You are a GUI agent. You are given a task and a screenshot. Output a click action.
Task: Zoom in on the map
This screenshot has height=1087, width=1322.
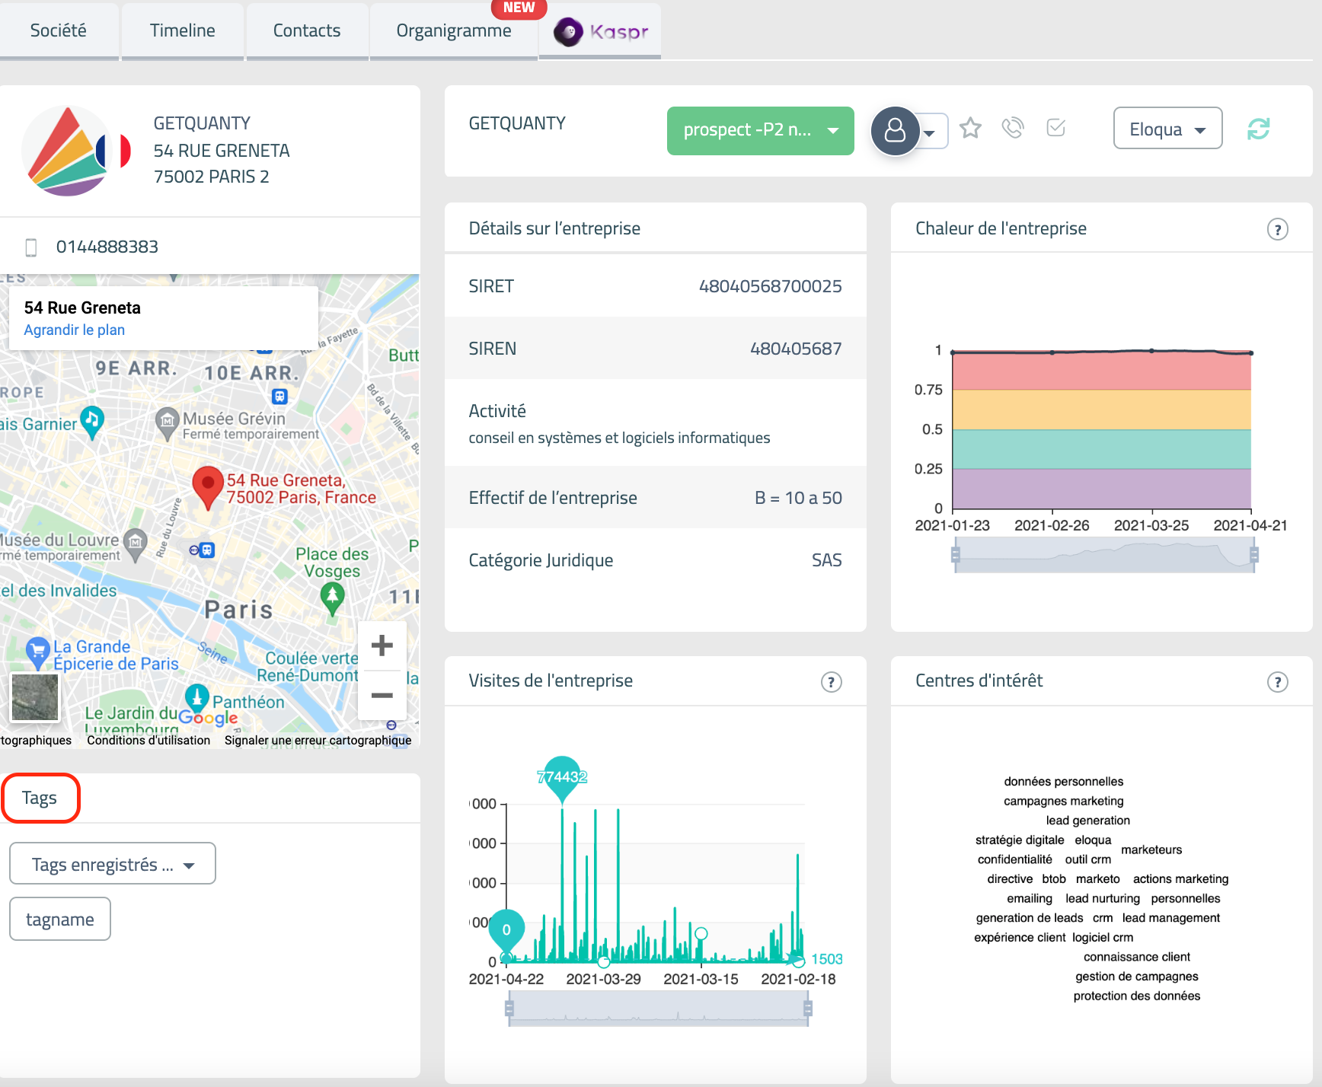(x=382, y=646)
